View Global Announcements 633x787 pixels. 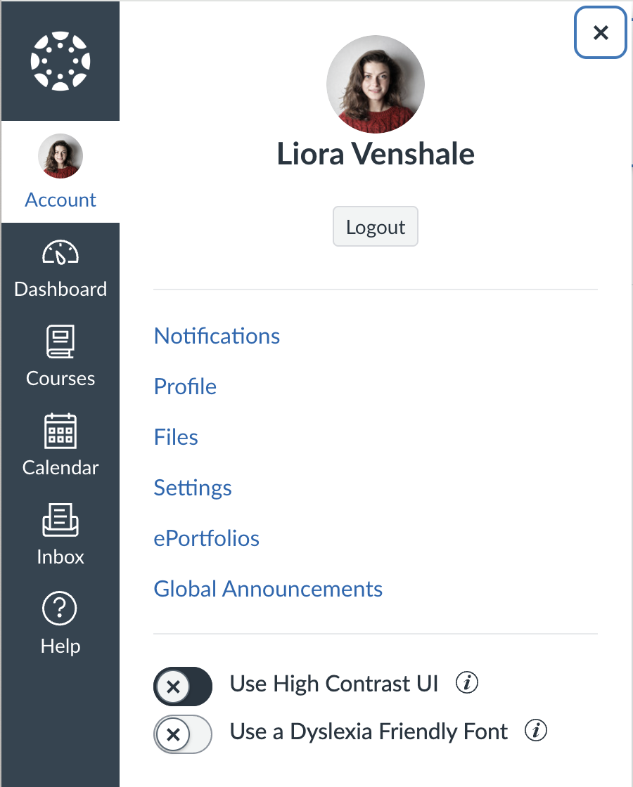point(268,589)
